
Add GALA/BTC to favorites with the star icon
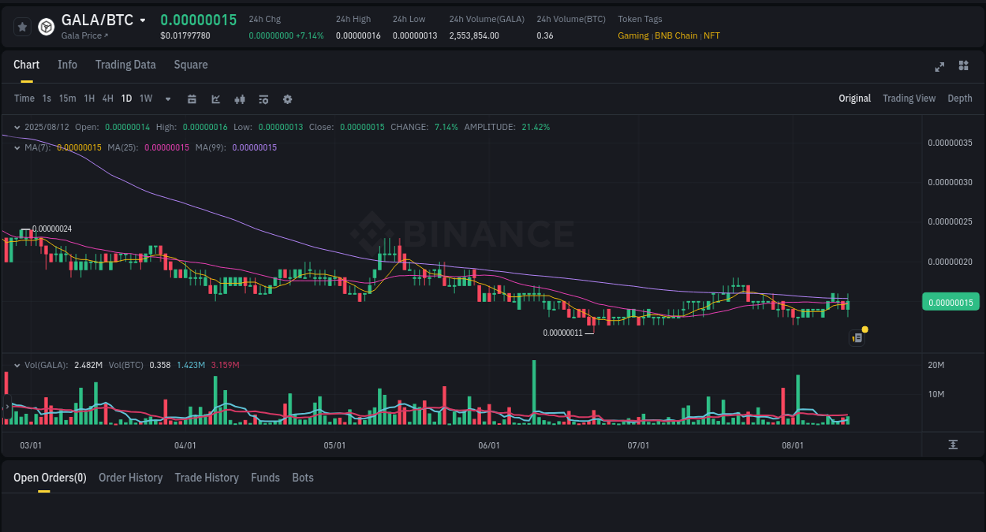click(23, 27)
